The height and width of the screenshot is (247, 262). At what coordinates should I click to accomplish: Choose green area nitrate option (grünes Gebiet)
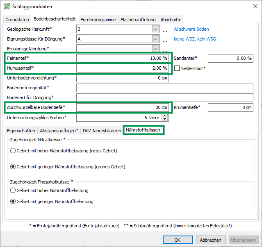pyautogui.click(x=13, y=167)
